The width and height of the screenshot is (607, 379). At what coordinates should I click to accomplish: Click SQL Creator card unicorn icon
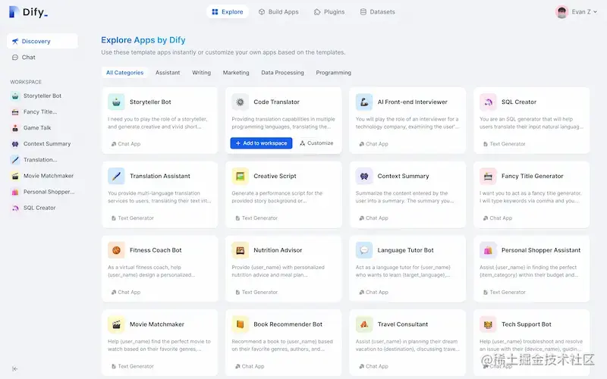[x=488, y=102]
